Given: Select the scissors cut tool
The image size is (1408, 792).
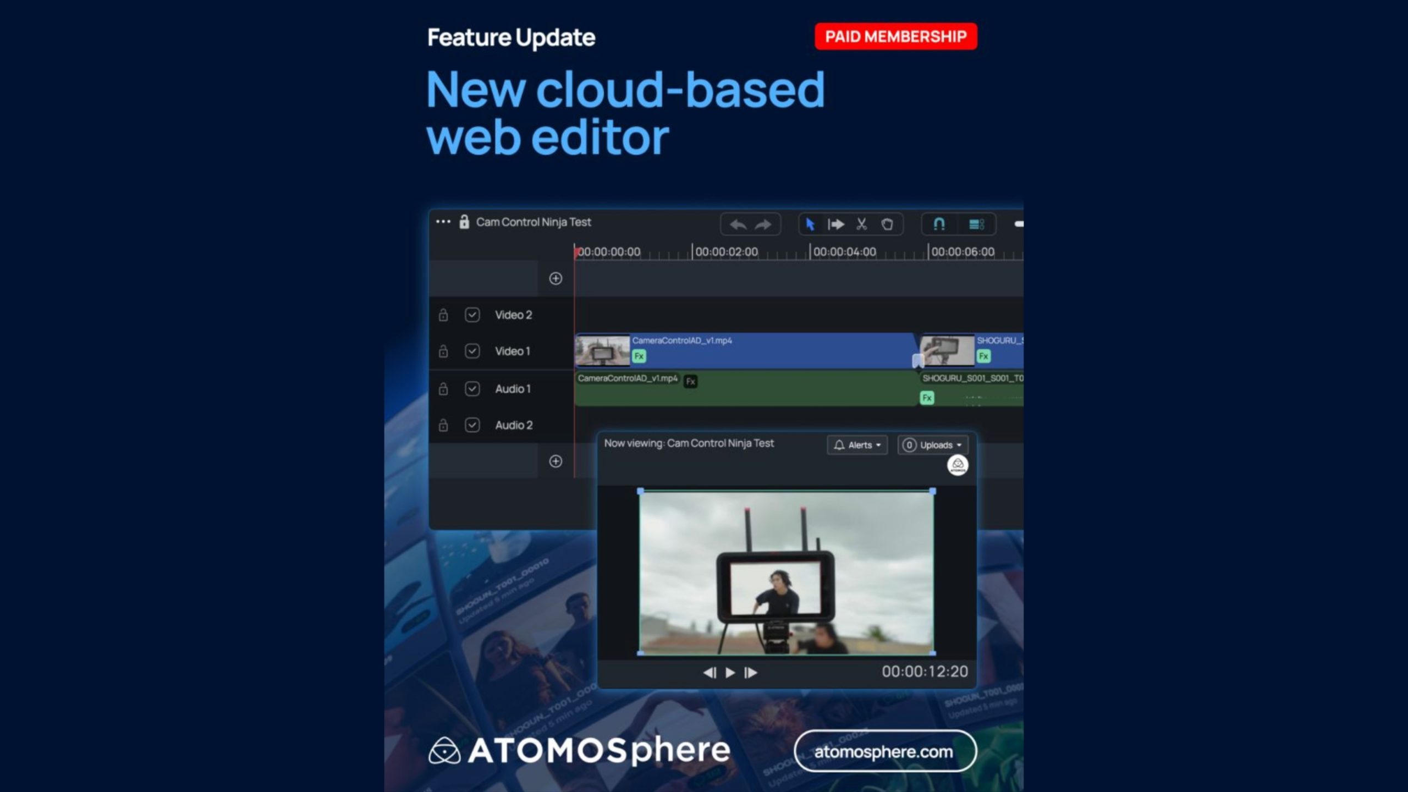Looking at the screenshot, I should pyautogui.click(x=861, y=224).
